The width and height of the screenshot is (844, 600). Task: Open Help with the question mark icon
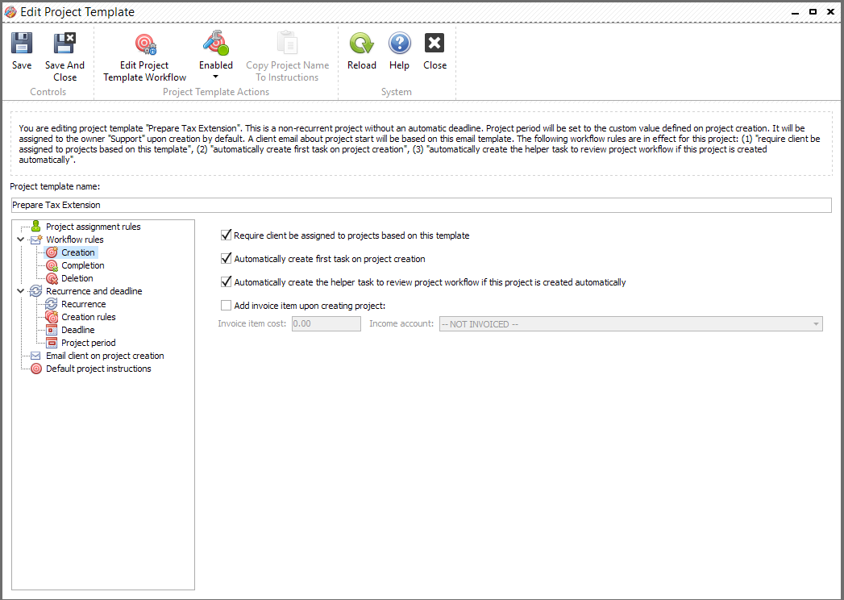[399, 43]
